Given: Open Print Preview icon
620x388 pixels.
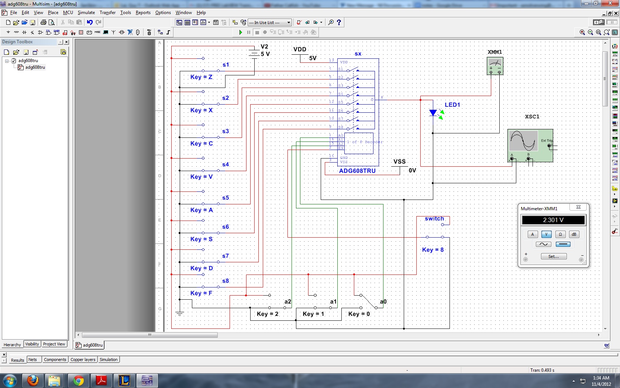Looking at the screenshot, I should click(52, 23).
